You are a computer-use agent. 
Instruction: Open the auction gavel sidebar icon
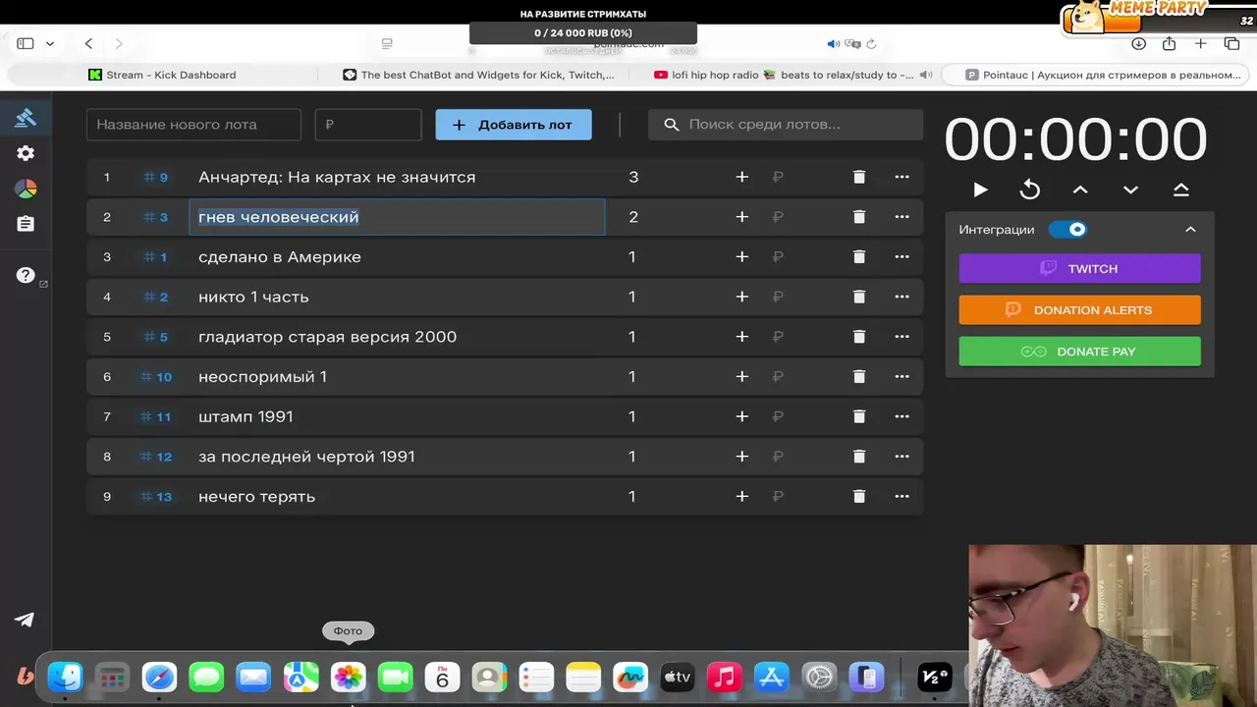point(26,118)
